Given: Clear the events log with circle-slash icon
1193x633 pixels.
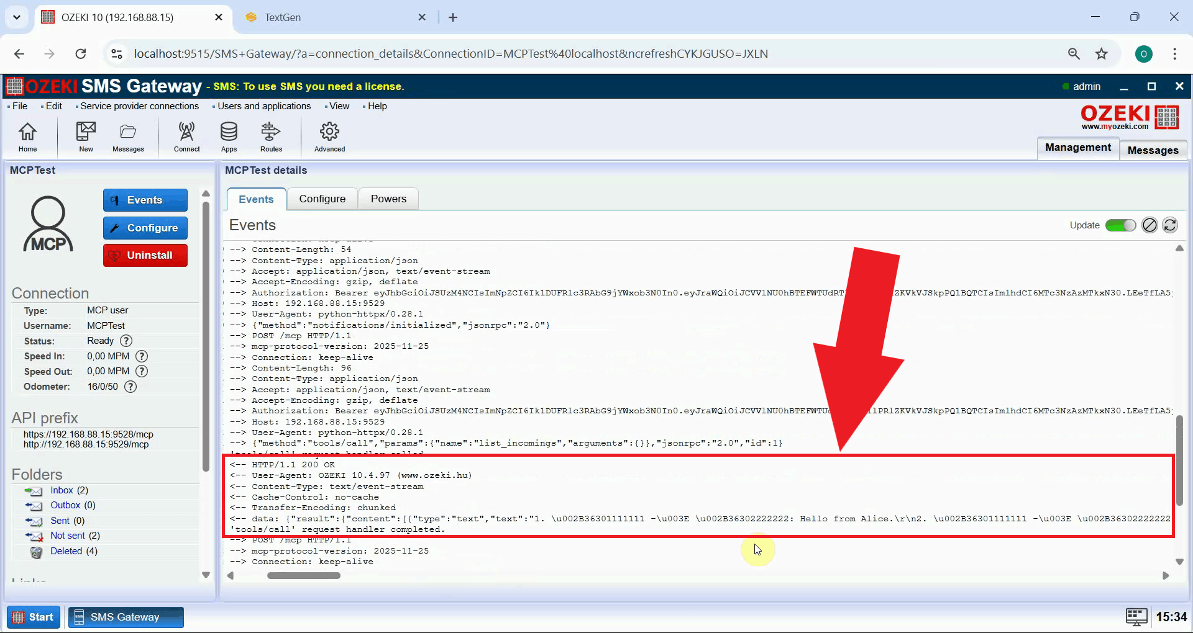Looking at the screenshot, I should (1150, 225).
